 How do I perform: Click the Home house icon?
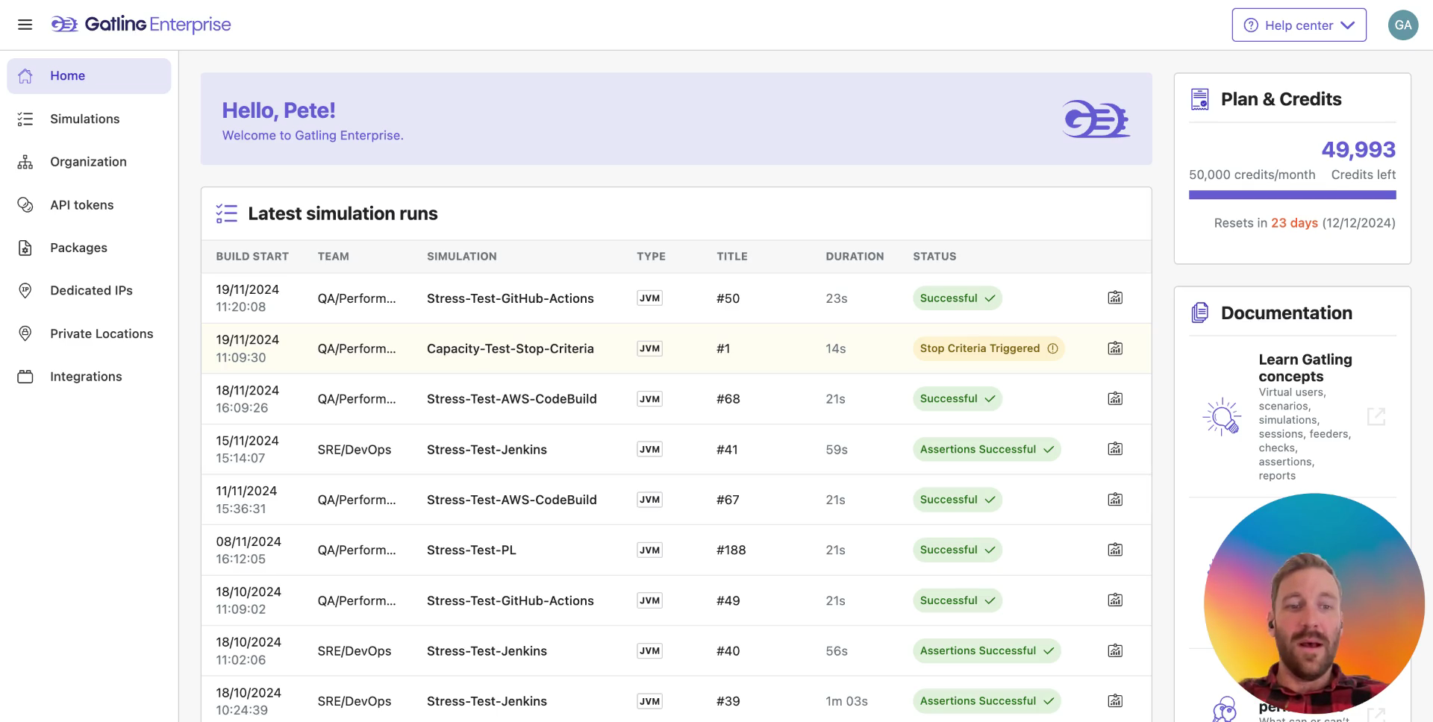[25, 76]
